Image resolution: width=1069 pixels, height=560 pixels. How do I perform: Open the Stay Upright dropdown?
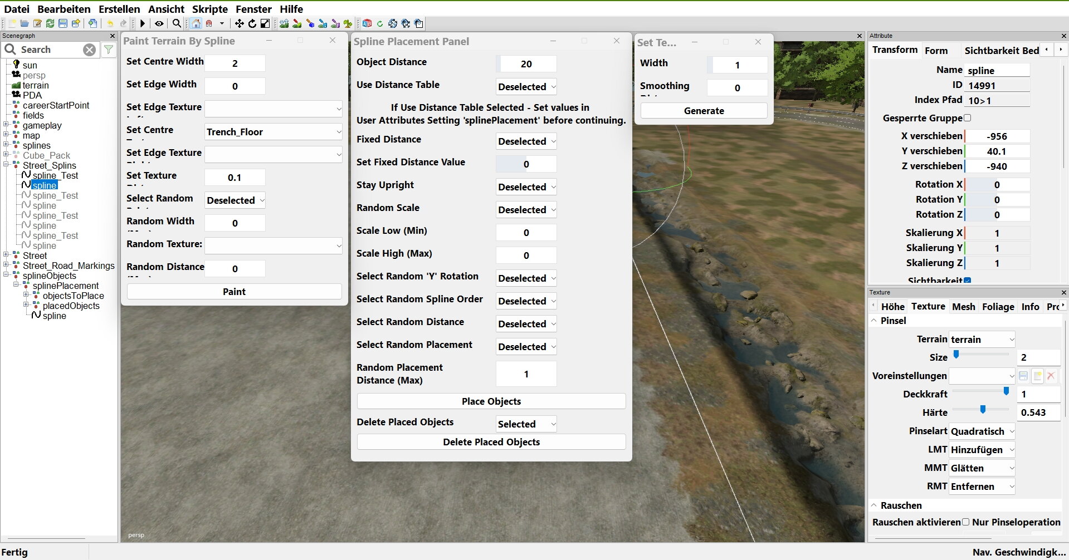pos(526,187)
